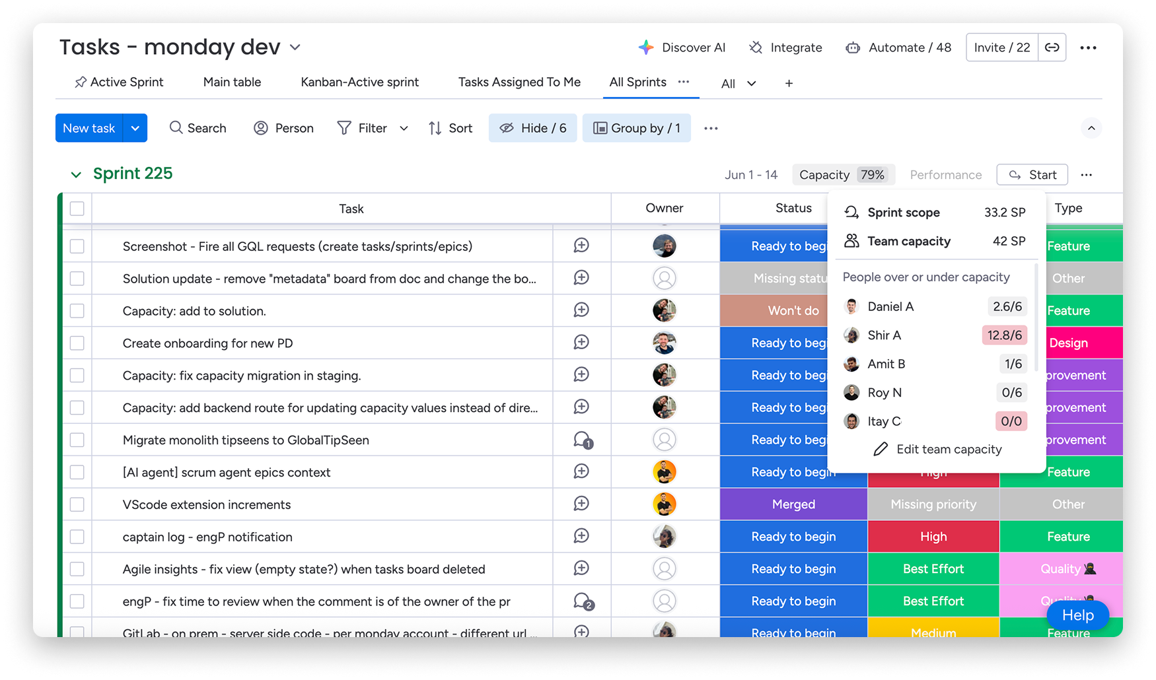The height and width of the screenshot is (680, 1156).
Task: Assign owner on Agile insights row
Action: click(665, 568)
